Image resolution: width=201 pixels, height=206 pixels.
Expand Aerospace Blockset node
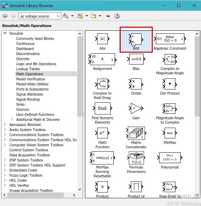pos(5,124)
